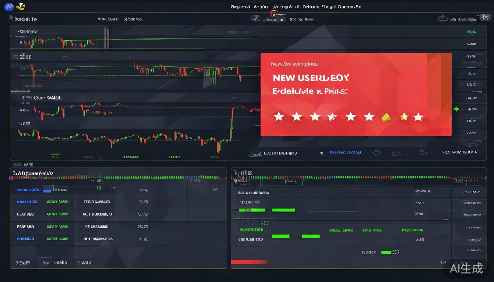
Task: Click the first white star in the red banner
Action: 279,117
